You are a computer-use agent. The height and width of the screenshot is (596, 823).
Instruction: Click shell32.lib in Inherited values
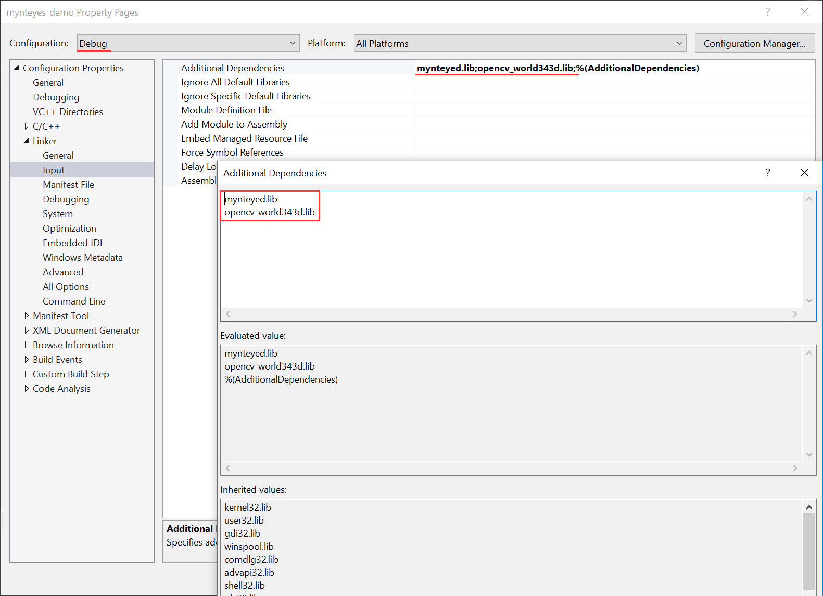click(x=245, y=586)
